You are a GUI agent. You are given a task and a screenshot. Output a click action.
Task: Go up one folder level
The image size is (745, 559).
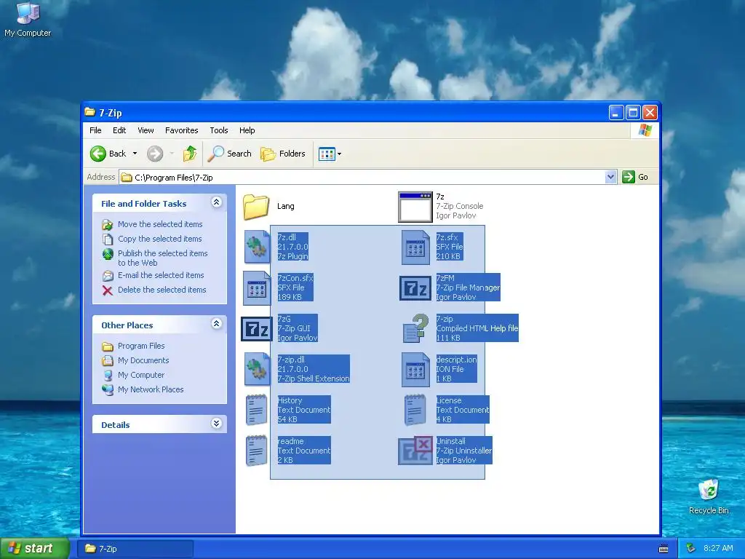pos(190,154)
